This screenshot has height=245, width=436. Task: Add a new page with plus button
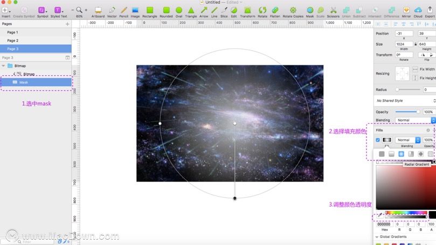click(67, 24)
